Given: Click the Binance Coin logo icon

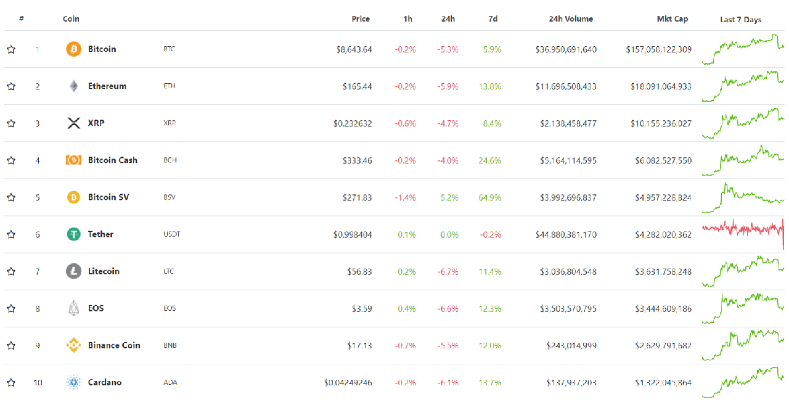Looking at the screenshot, I should (73, 345).
